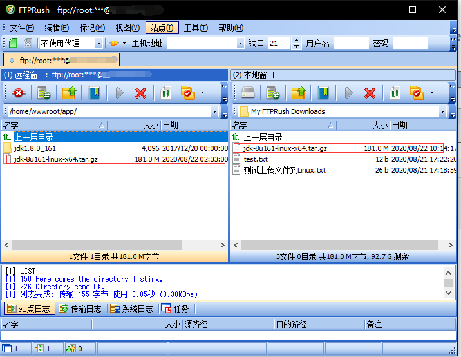Viewport: 461px width, 357px height.
Task: Switch to the 传输日志 tab
Action: tap(80, 309)
